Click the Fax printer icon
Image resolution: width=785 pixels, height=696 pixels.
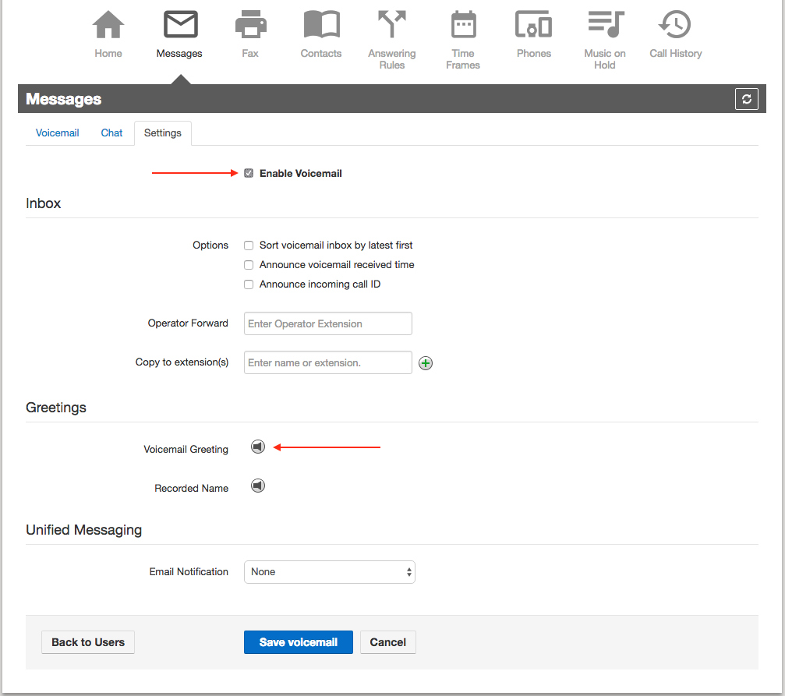(250, 25)
